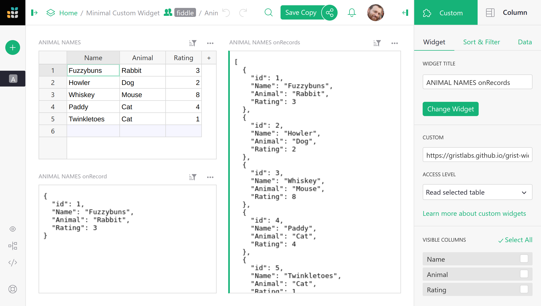Click the sort and filter icon on ANIMAL NAMES widget
The image size is (541, 306).
193,43
